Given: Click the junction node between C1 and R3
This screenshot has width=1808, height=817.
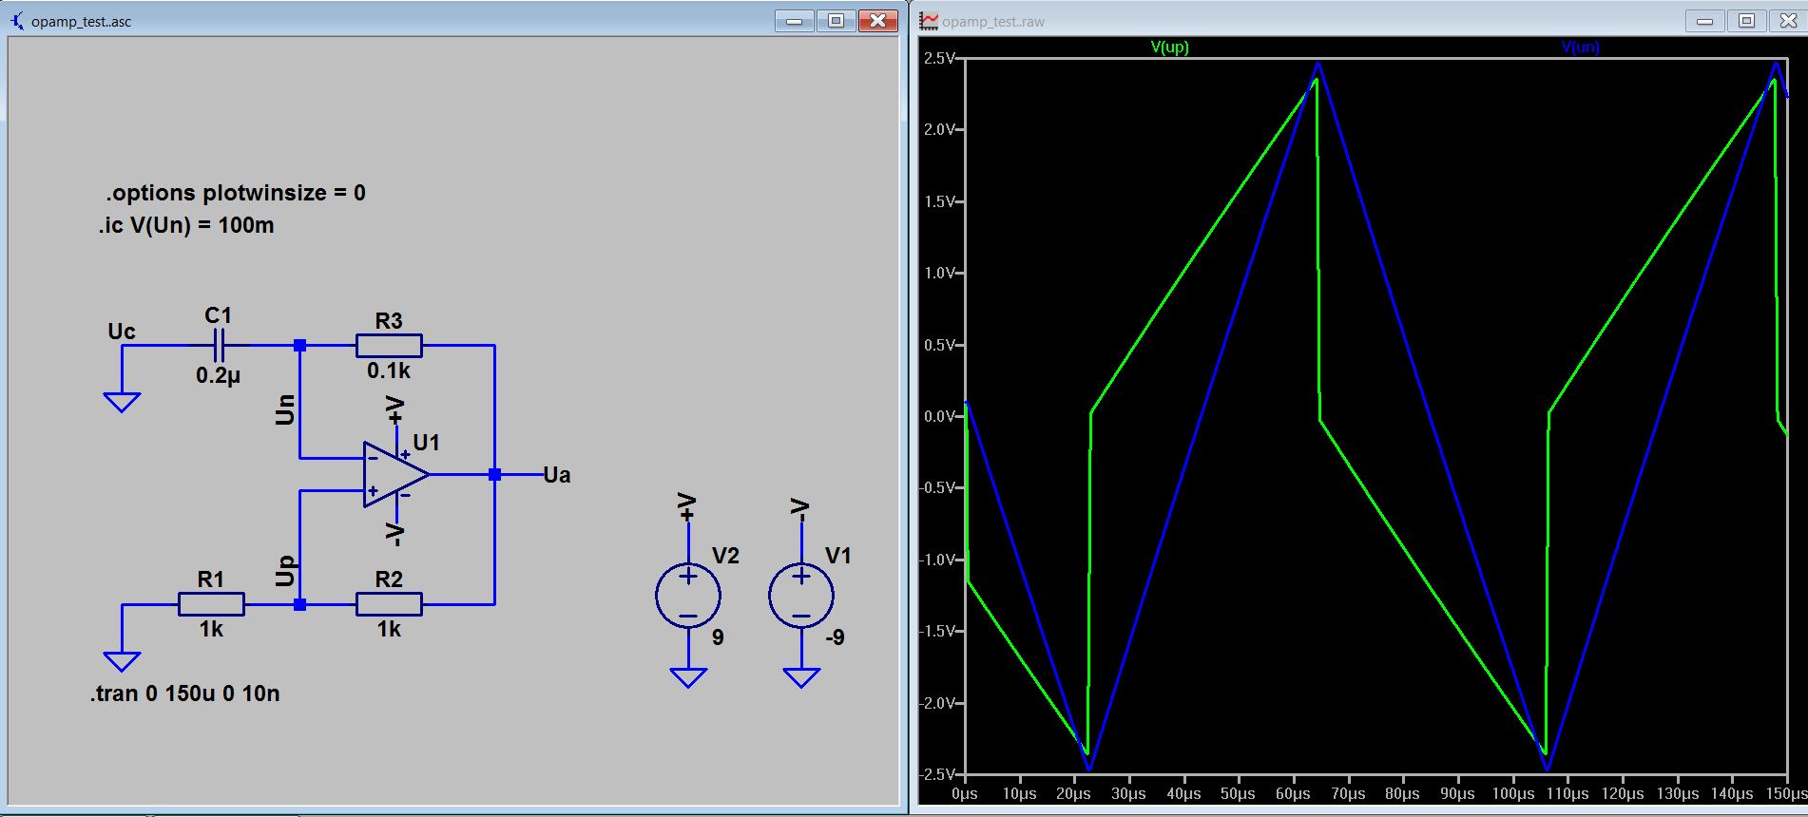Looking at the screenshot, I should 299,346.
